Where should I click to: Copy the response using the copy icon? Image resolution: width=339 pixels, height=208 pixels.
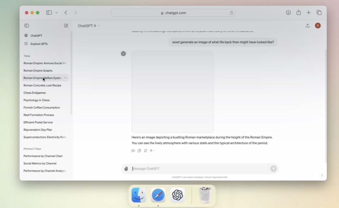tap(139, 151)
